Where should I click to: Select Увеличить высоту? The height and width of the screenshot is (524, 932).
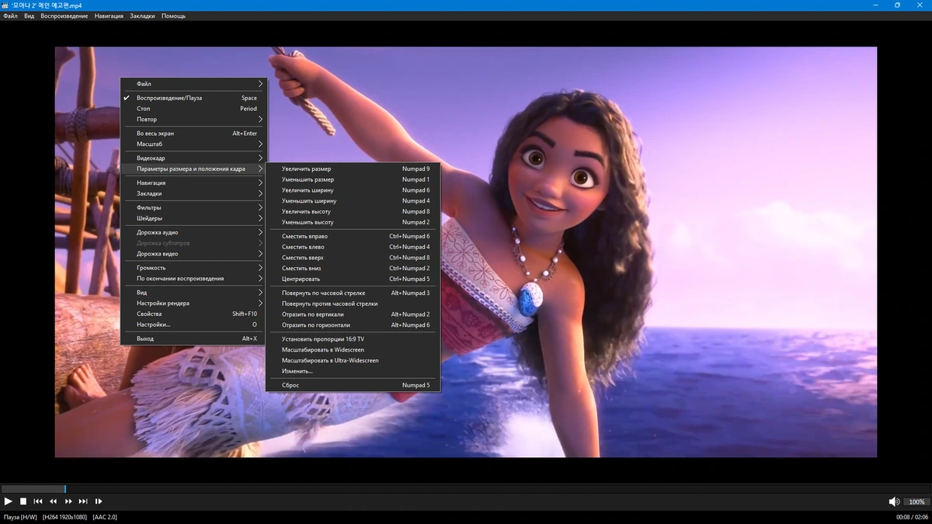353,211
